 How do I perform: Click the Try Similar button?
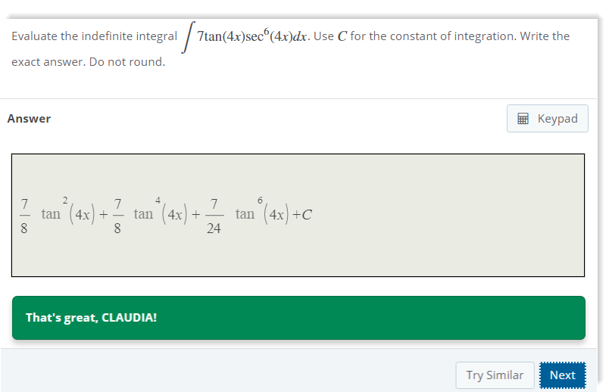(x=495, y=375)
